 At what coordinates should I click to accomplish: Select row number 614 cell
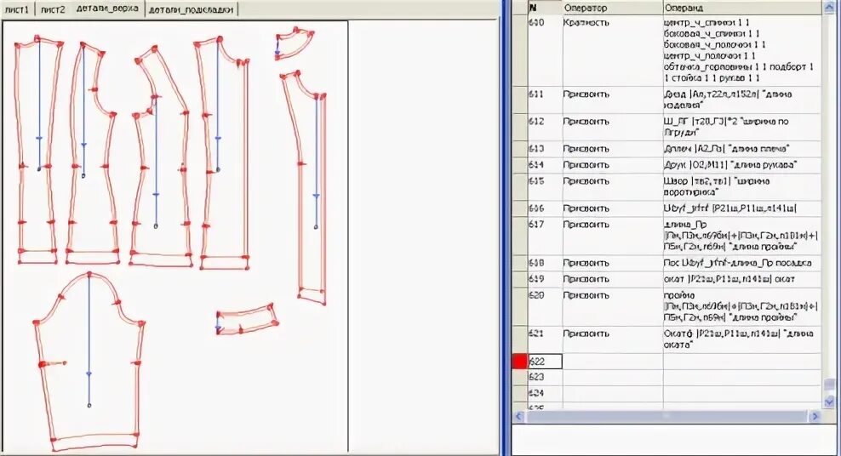tap(545, 165)
